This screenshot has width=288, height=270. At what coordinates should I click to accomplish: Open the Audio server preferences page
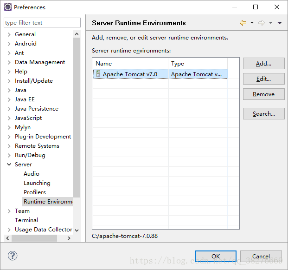(32, 173)
